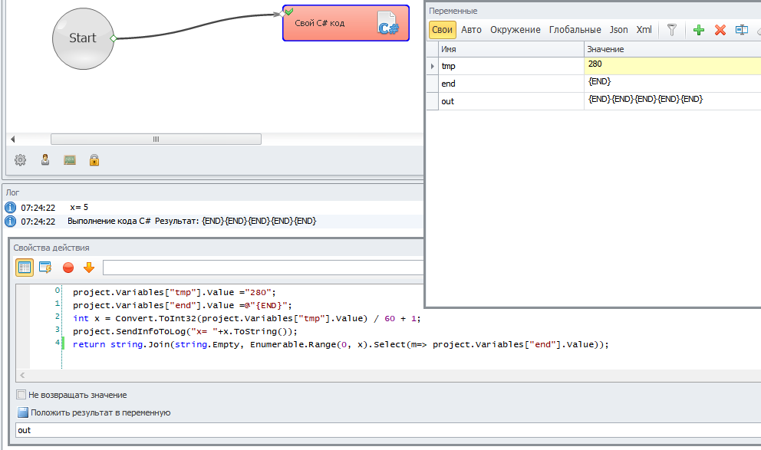This screenshot has height=450, width=761.
Task: Click the filter funnel icon in variables panel
Action: 671,30
